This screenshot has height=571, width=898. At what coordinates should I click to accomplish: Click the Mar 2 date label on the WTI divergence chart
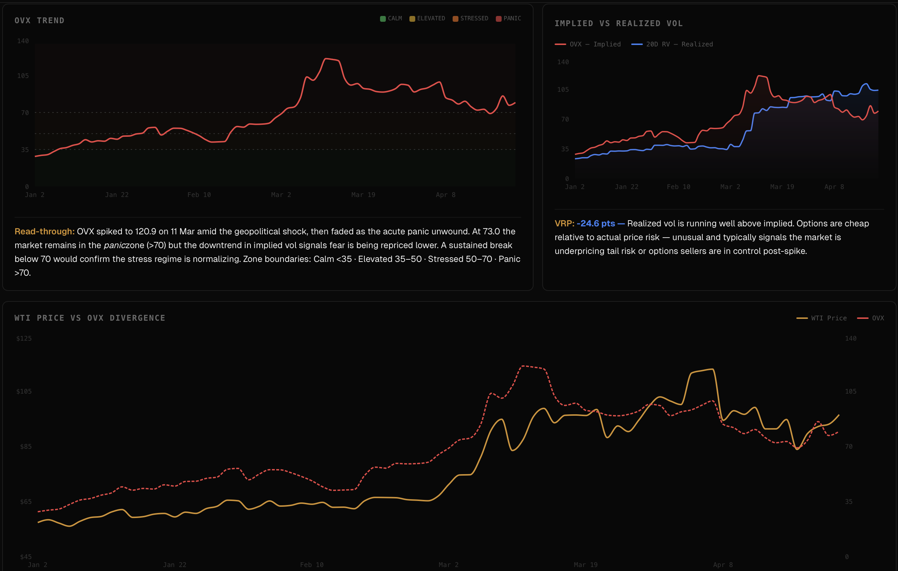[x=449, y=565]
